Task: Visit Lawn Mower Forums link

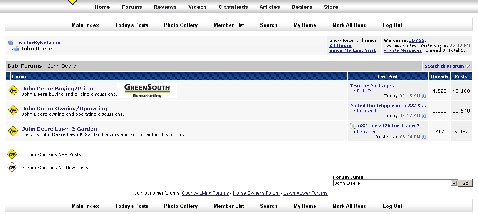Action: click(305, 193)
